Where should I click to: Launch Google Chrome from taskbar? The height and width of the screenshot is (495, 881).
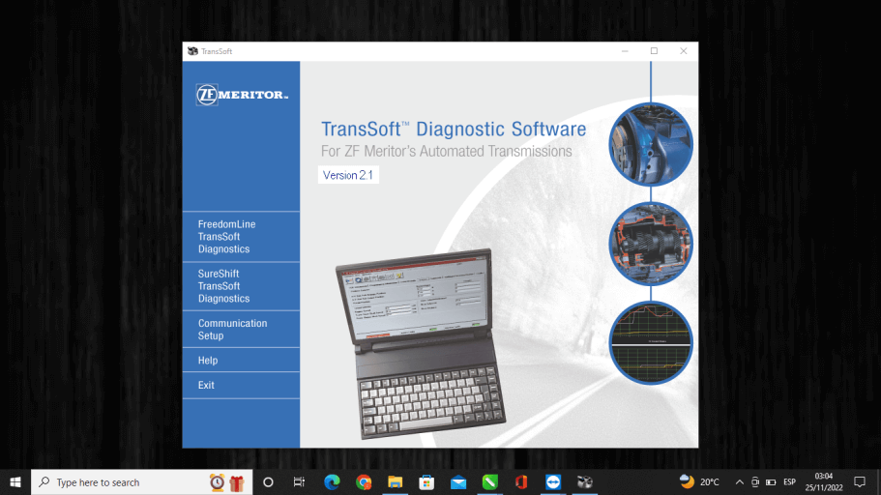[x=364, y=481]
